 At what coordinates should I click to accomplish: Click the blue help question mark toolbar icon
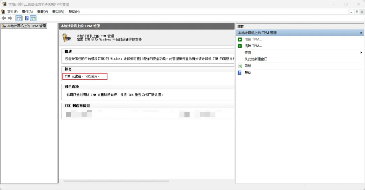[x=27, y=18]
